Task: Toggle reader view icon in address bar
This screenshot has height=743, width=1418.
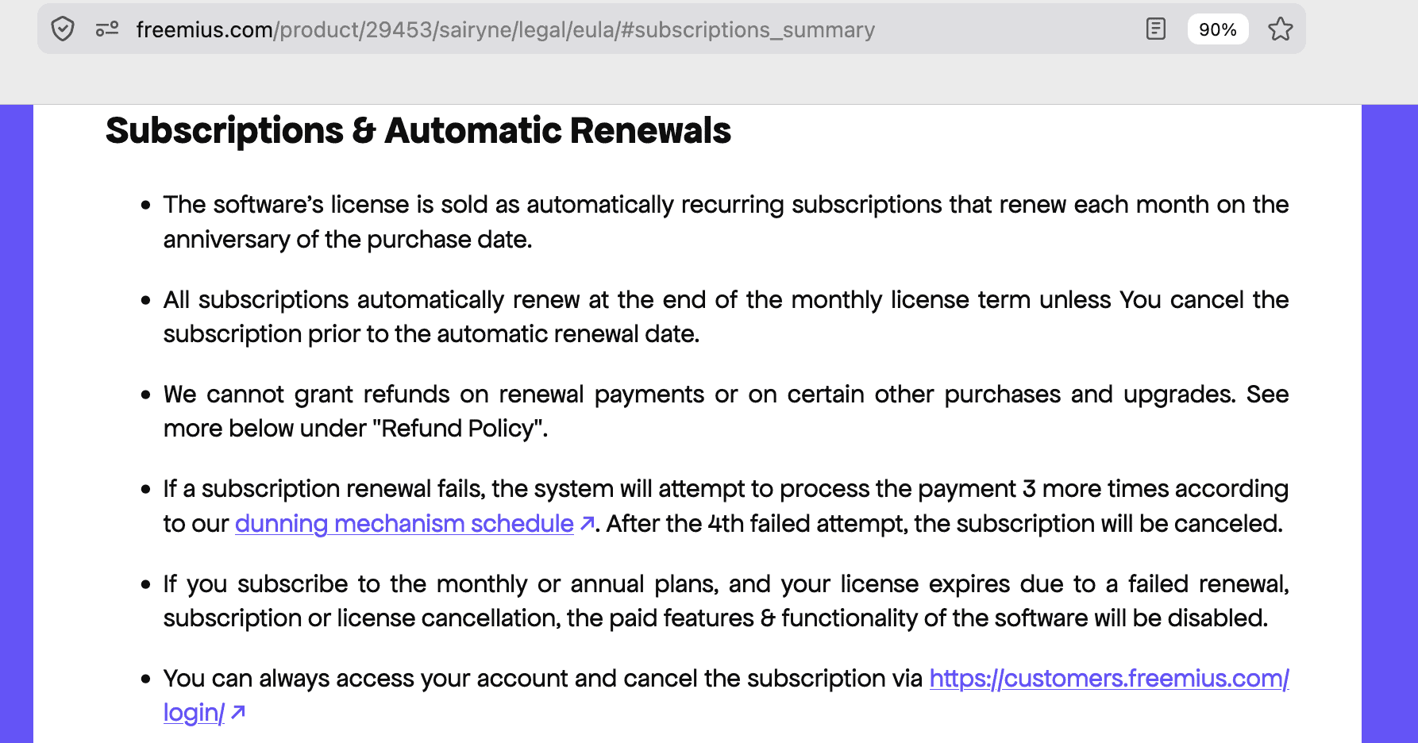Action: (x=1156, y=29)
